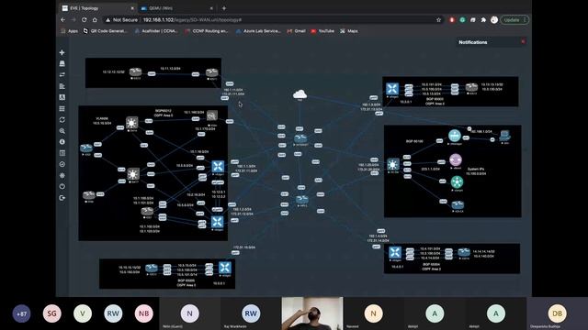Viewport: 588px width, 330px height.
Task: Close the lab with the power icon
Action: [x=62, y=186]
